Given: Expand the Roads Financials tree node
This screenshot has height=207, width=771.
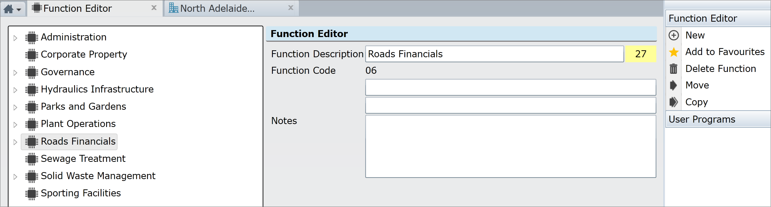Looking at the screenshot, I should coord(15,142).
